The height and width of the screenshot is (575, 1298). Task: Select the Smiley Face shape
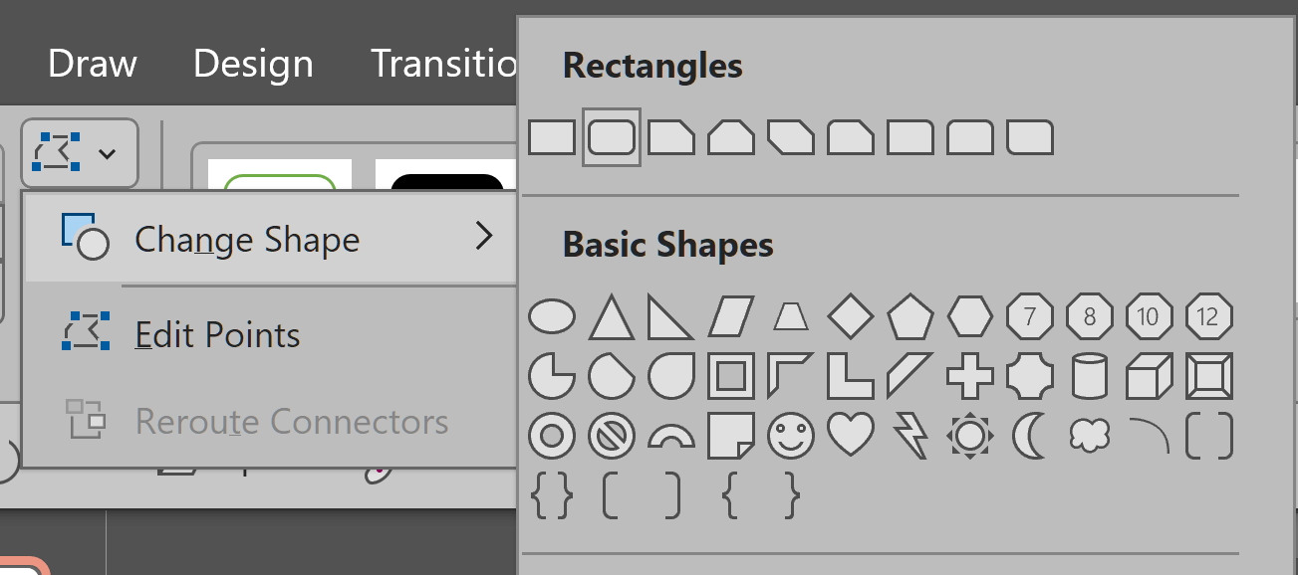point(791,436)
